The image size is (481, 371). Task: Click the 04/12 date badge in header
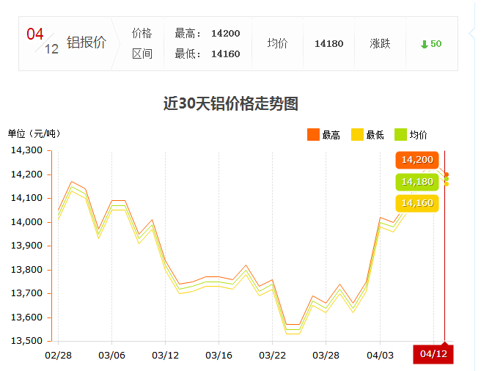pyautogui.click(x=43, y=42)
